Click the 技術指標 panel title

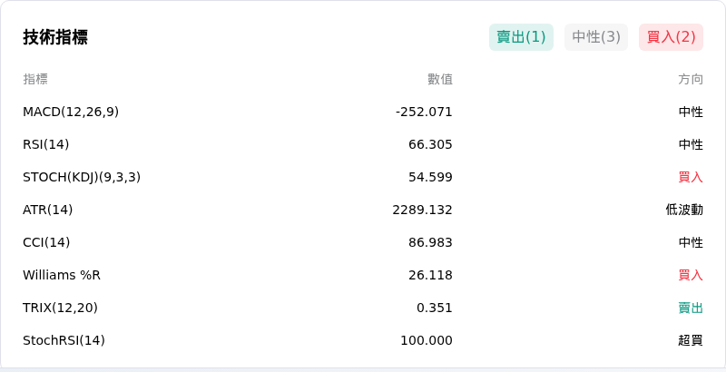coord(55,37)
